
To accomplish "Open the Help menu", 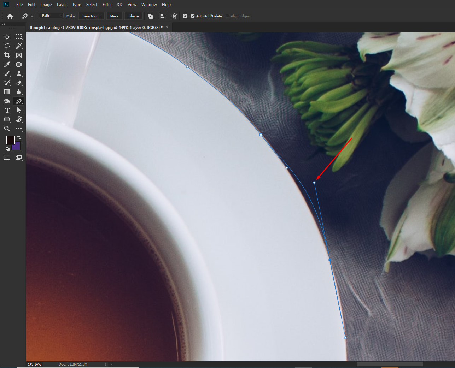I will point(166,5).
